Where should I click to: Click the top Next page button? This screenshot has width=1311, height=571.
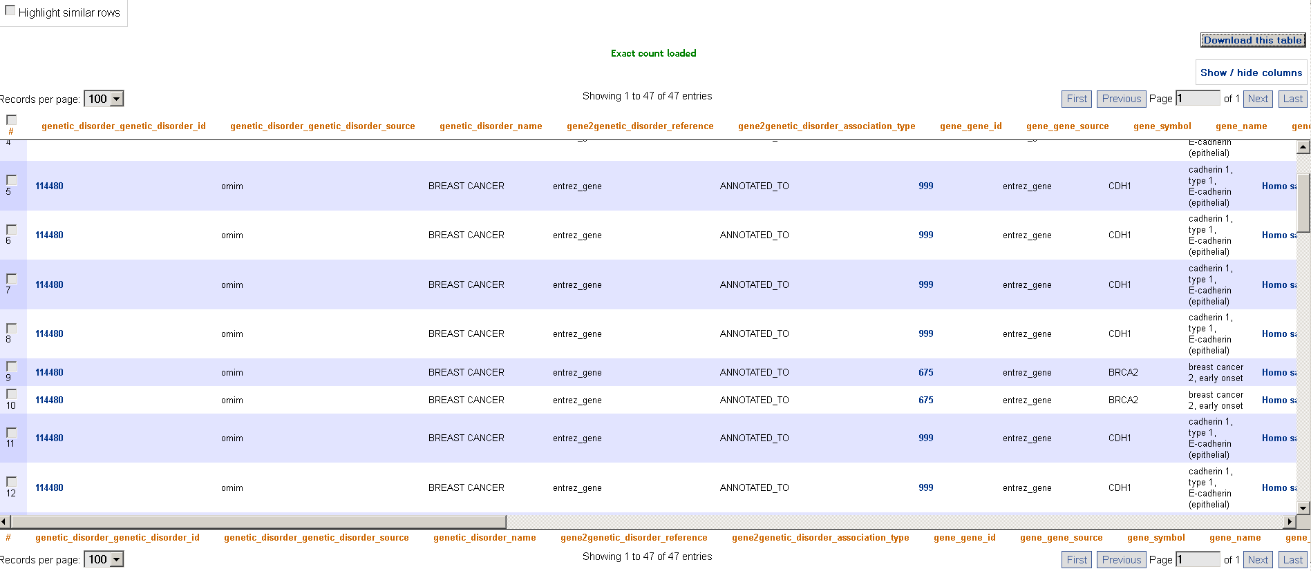tap(1258, 99)
